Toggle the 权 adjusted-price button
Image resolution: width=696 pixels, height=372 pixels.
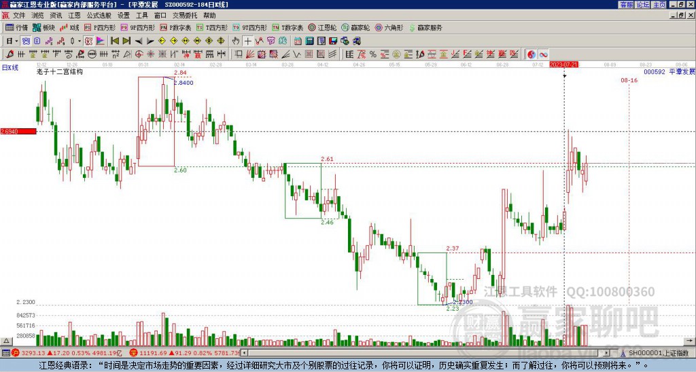88,41
